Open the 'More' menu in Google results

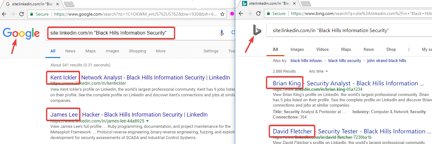161,51
